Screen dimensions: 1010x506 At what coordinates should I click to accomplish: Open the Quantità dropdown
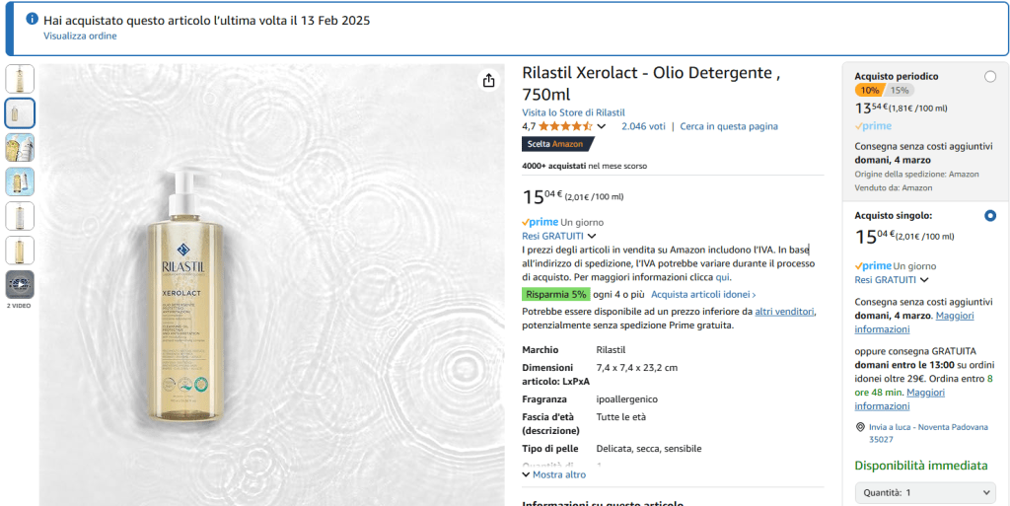pyautogui.click(x=925, y=492)
